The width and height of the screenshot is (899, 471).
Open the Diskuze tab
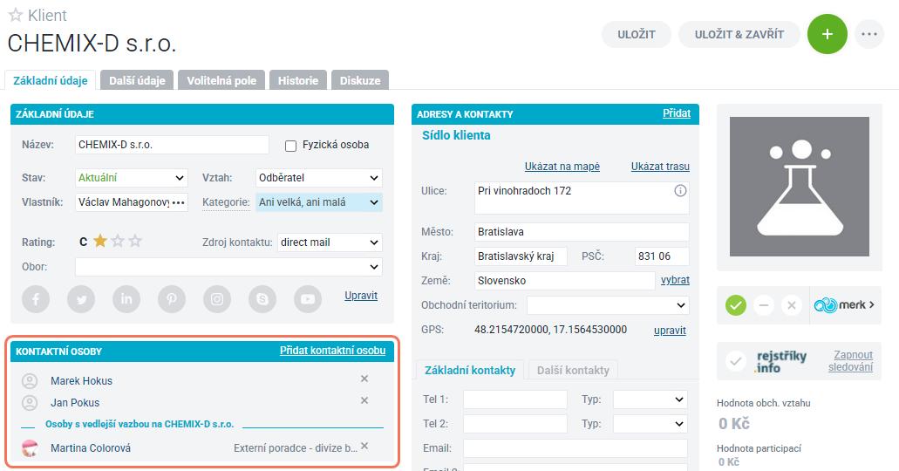(x=360, y=80)
